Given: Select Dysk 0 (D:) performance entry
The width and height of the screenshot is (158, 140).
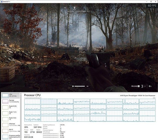Looking at the screenshot, I should point(11,107).
